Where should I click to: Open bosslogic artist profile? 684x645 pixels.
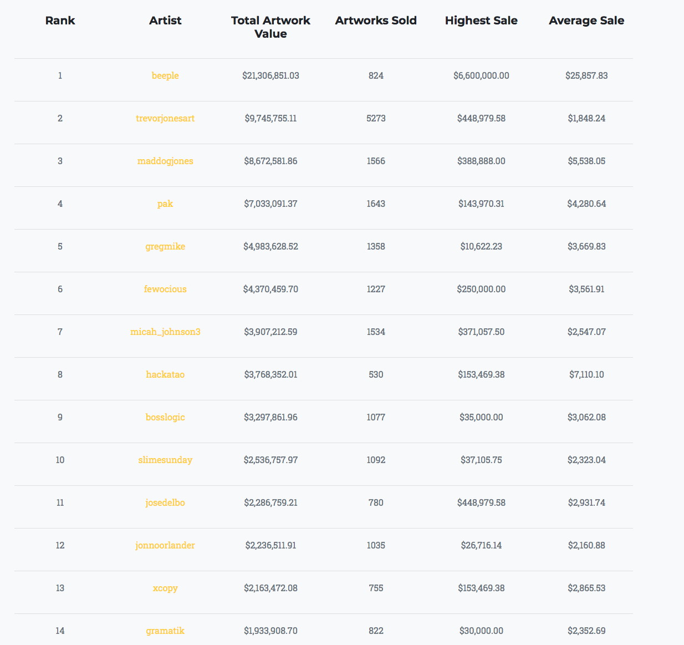click(x=165, y=417)
